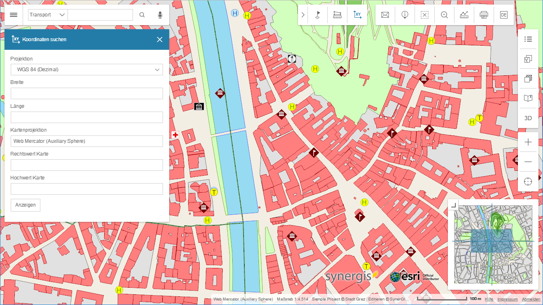Viewport: 543px width, 305px height.
Task: Expand the toolbar with the chevron arrow
Action: [x=303, y=15]
